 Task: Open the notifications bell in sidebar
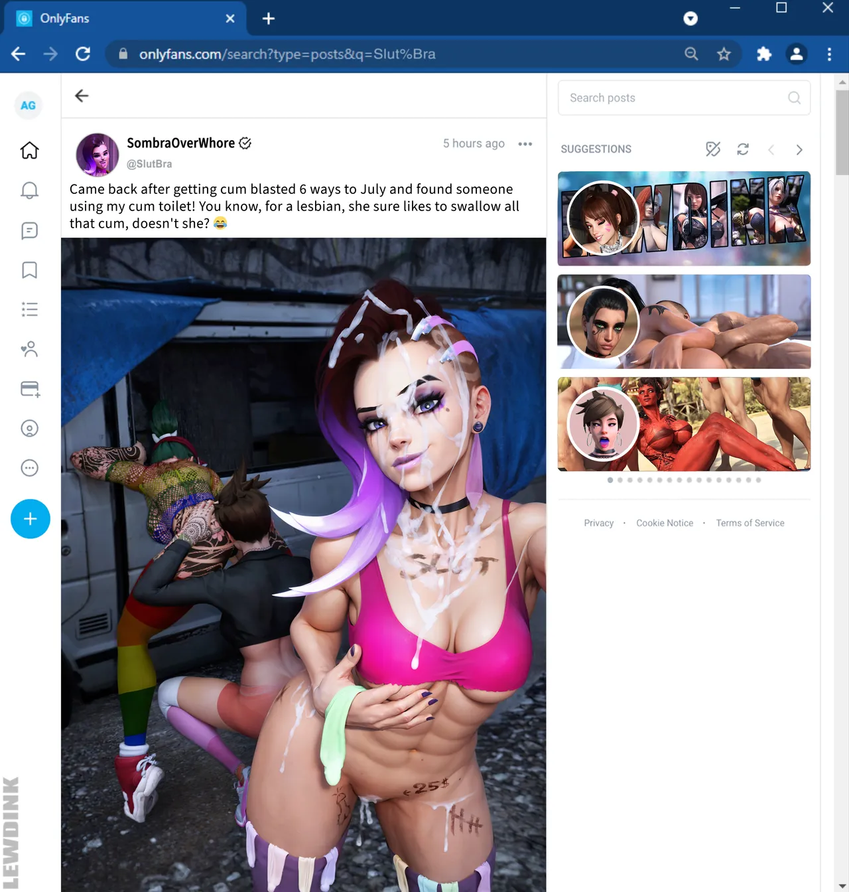point(29,190)
